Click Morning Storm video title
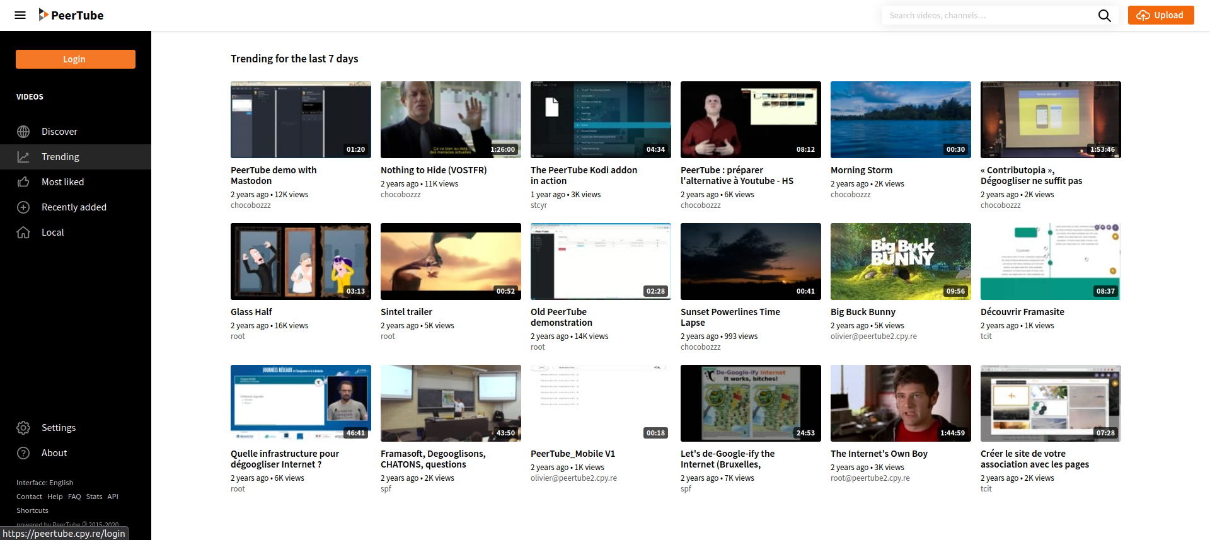This screenshot has height=540, width=1210. [861, 170]
